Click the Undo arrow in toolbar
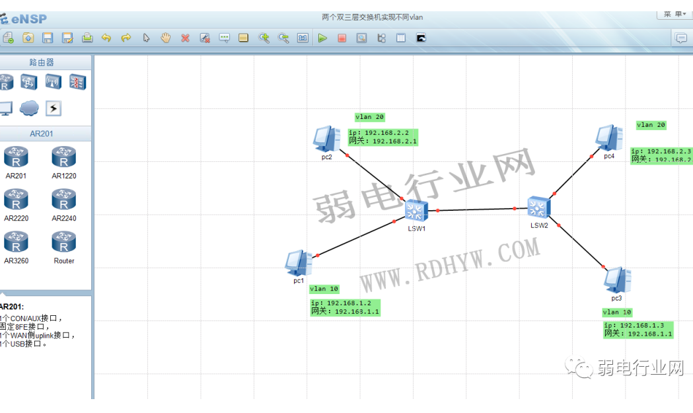The image size is (693, 413). coord(106,38)
